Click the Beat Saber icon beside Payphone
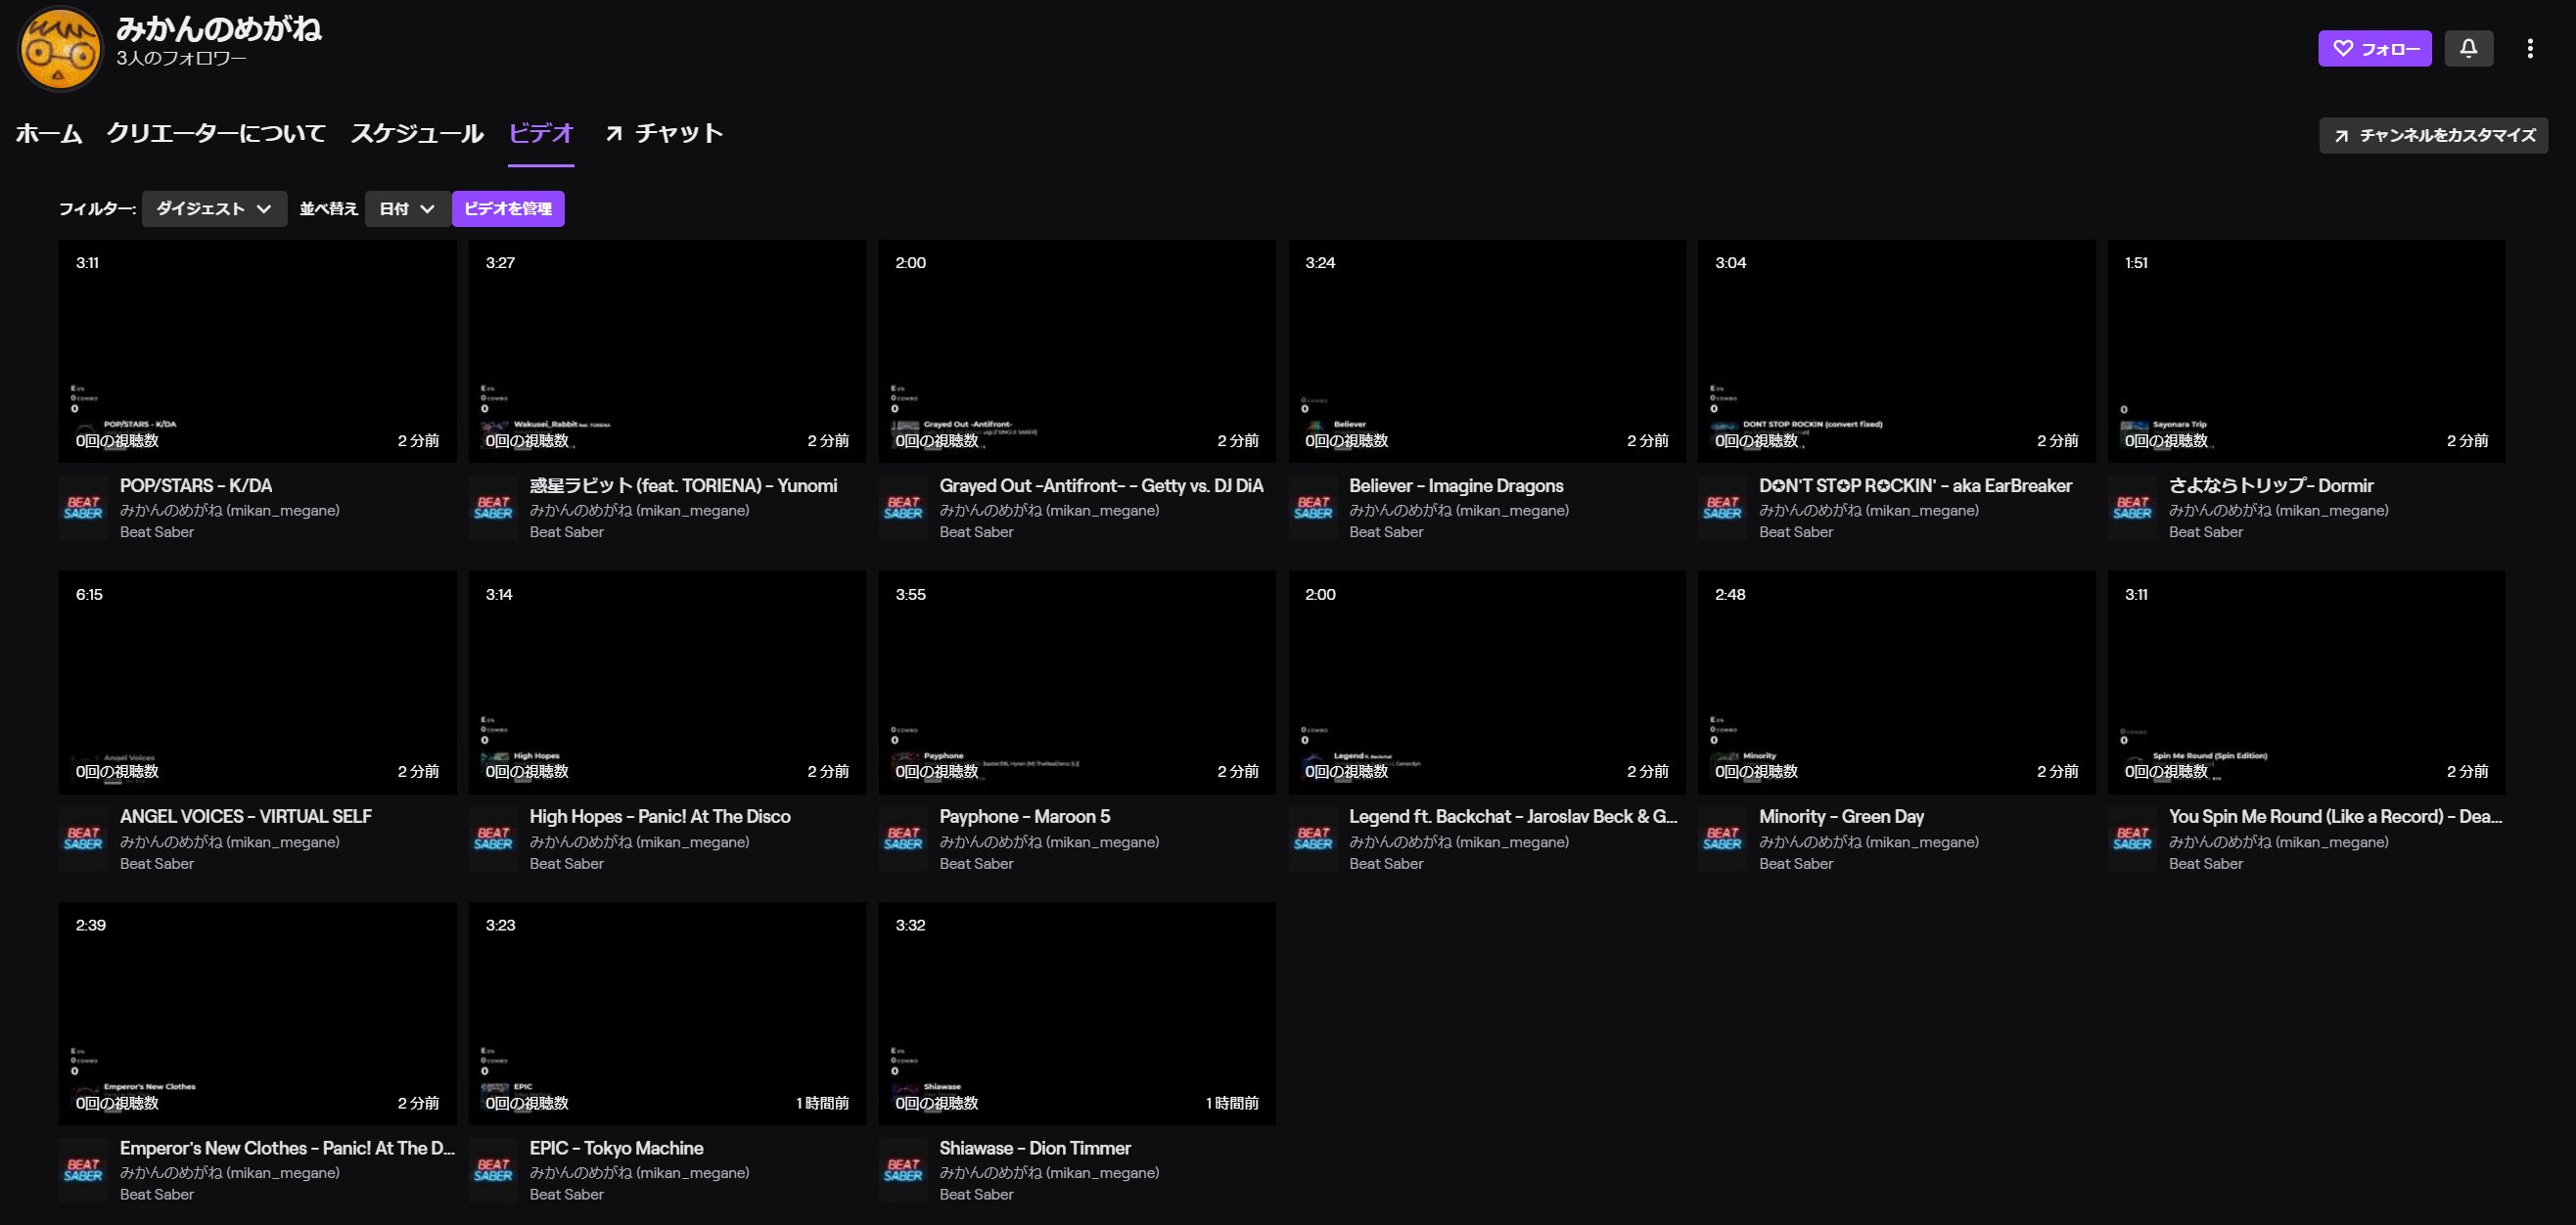Screen dimensions: 2576x1225 [x=903, y=839]
